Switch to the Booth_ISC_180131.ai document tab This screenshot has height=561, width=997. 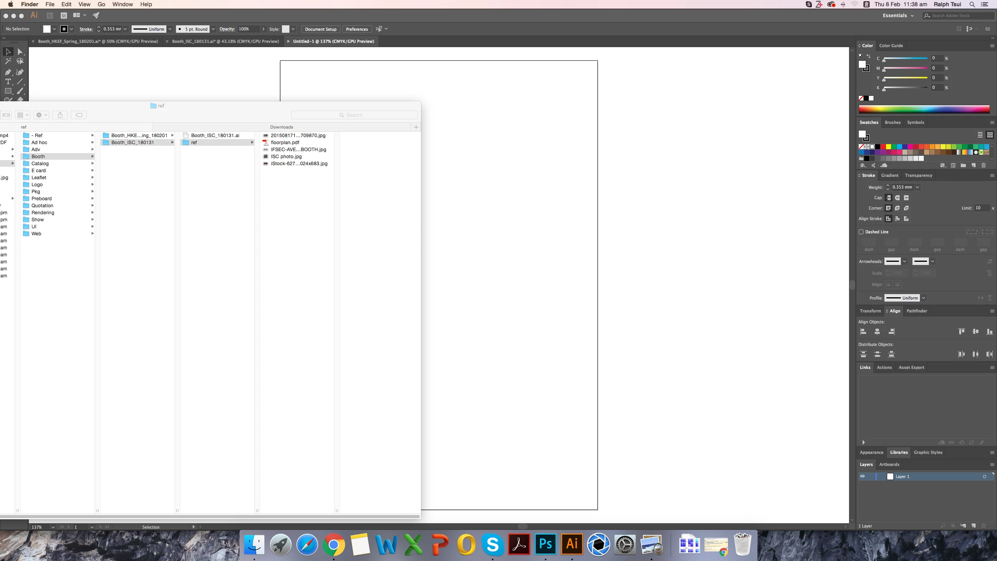225,41
